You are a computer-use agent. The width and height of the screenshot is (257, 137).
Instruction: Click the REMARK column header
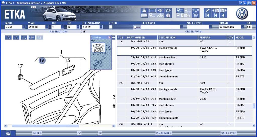(213, 38)
